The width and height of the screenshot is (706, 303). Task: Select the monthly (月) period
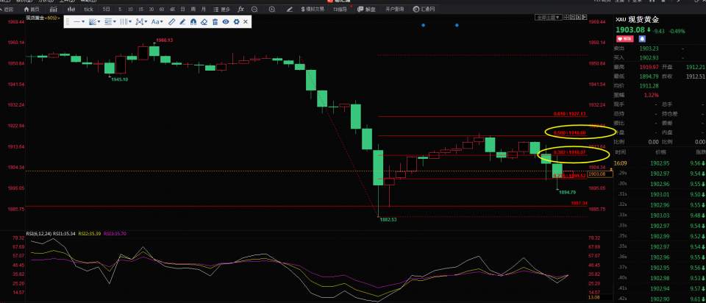(204, 9)
